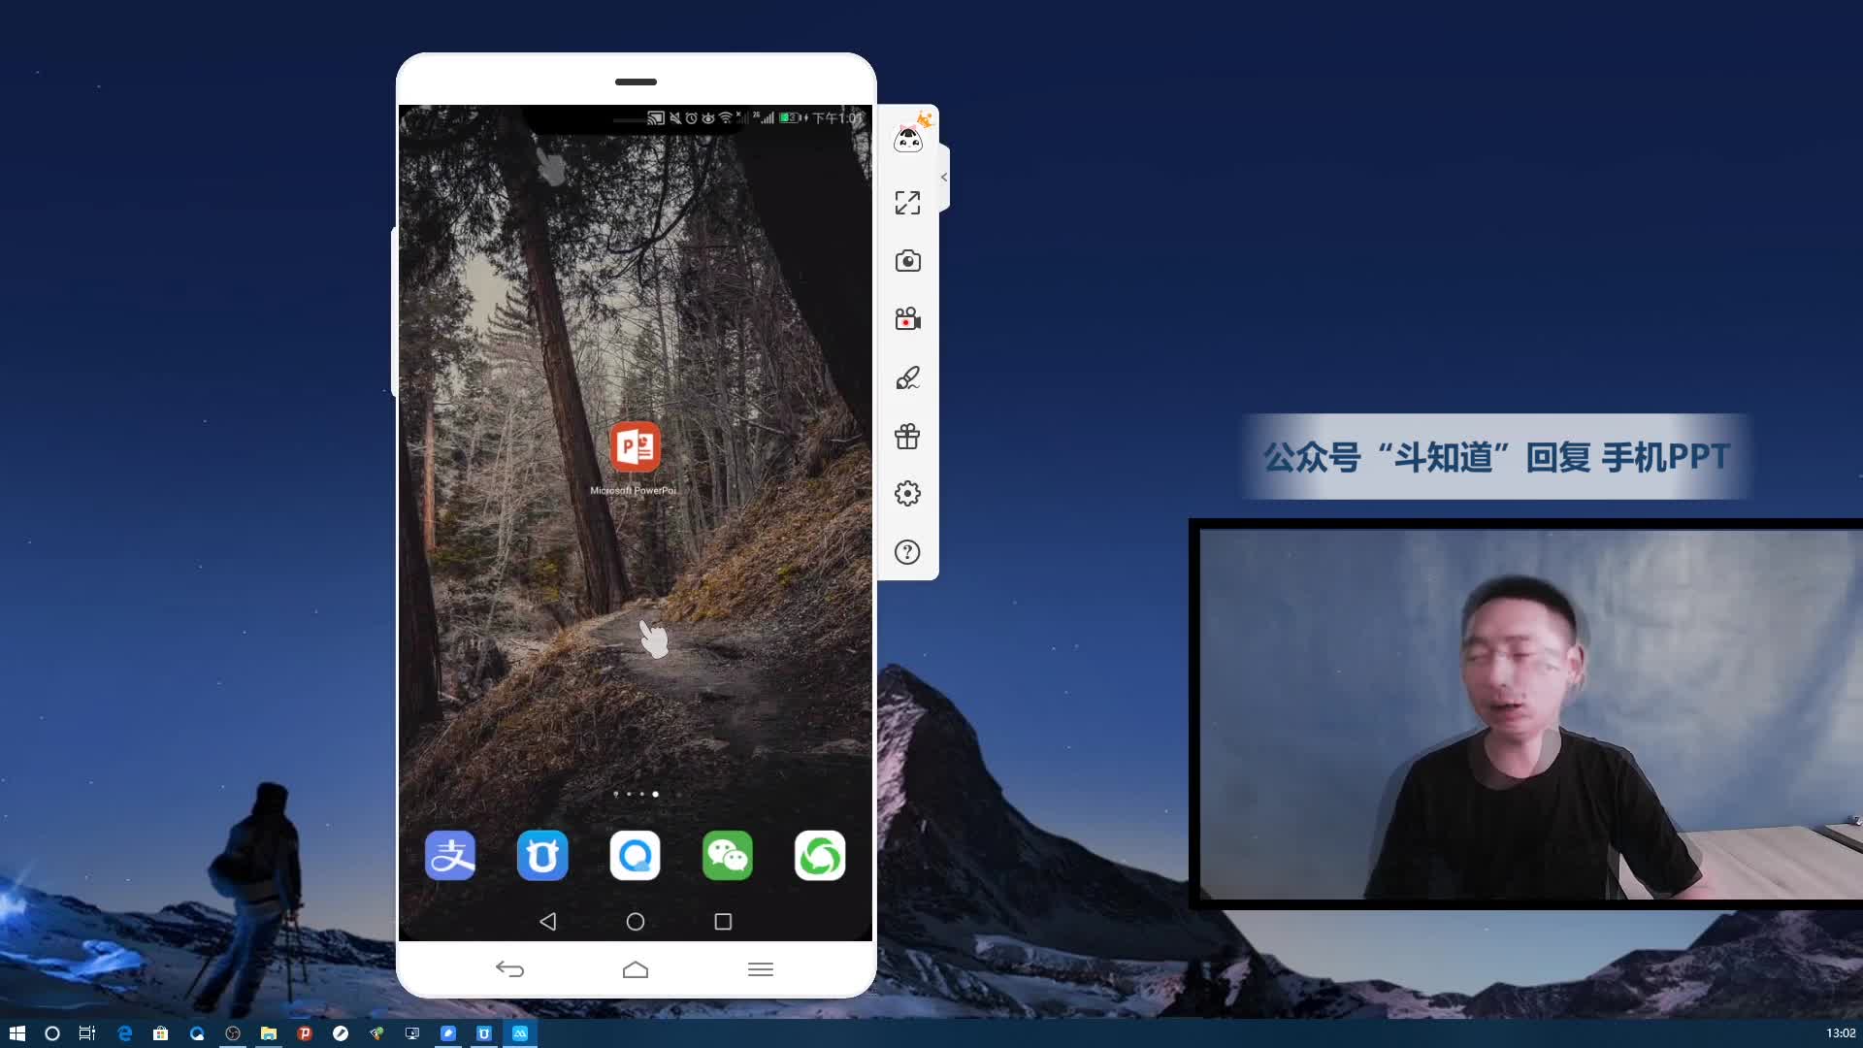Expand the gift/rewards sidebar option
1863x1048 pixels.
908,435
